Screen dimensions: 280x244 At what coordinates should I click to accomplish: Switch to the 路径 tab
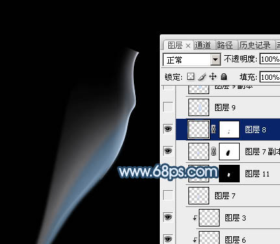tap(225, 45)
